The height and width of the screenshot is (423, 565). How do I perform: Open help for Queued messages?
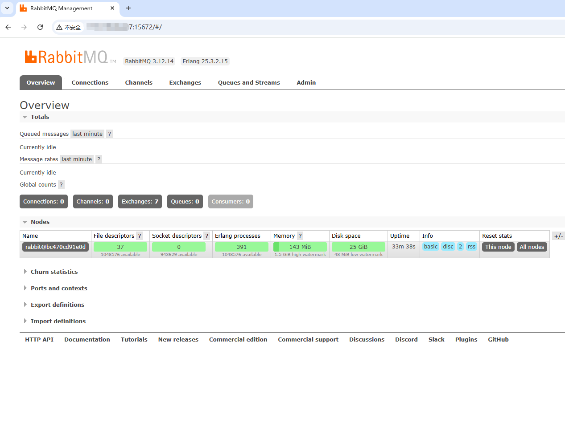pos(109,134)
